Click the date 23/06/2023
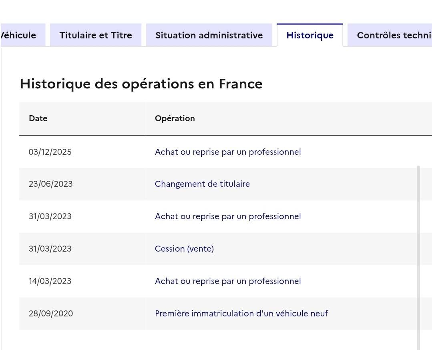Screen dimensions: 432x350 point(50,184)
